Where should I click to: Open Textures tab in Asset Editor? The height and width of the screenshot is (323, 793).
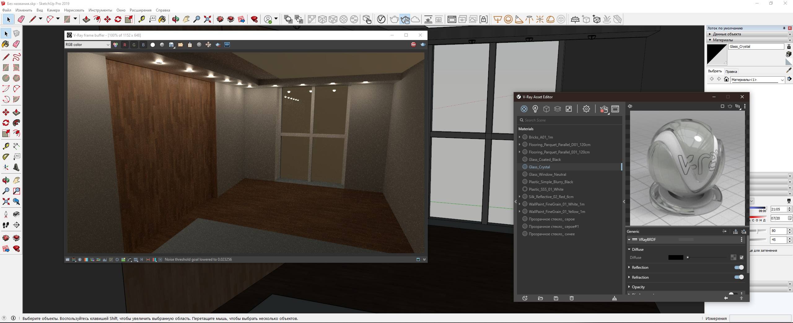(x=569, y=109)
